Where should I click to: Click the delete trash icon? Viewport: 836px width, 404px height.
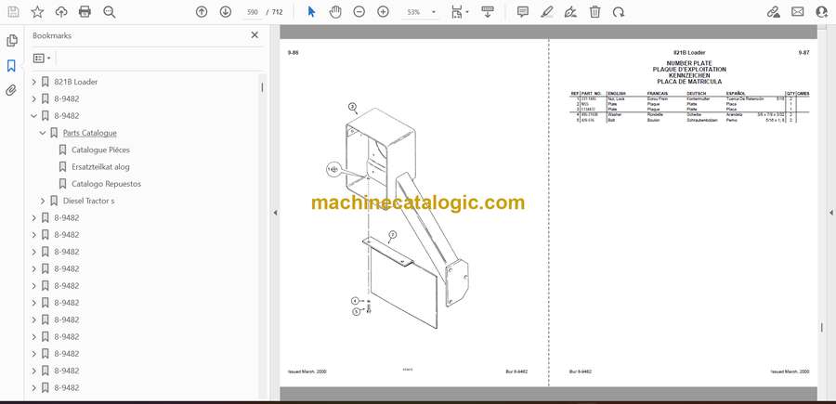pyautogui.click(x=594, y=12)
